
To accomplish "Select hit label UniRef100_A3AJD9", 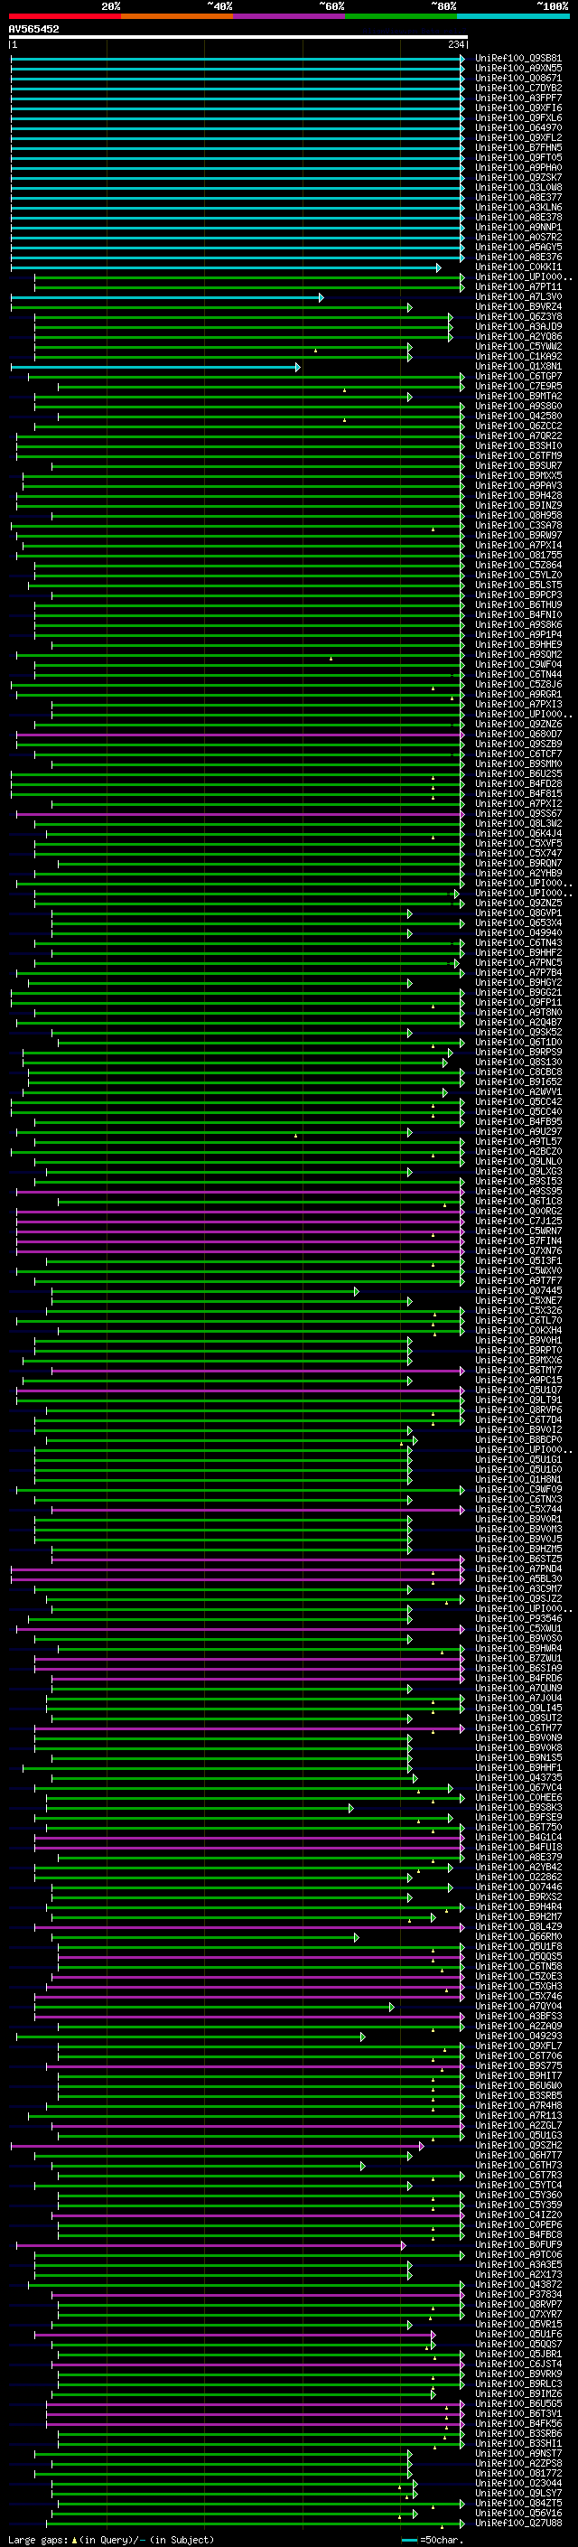I will coord(518,326).
